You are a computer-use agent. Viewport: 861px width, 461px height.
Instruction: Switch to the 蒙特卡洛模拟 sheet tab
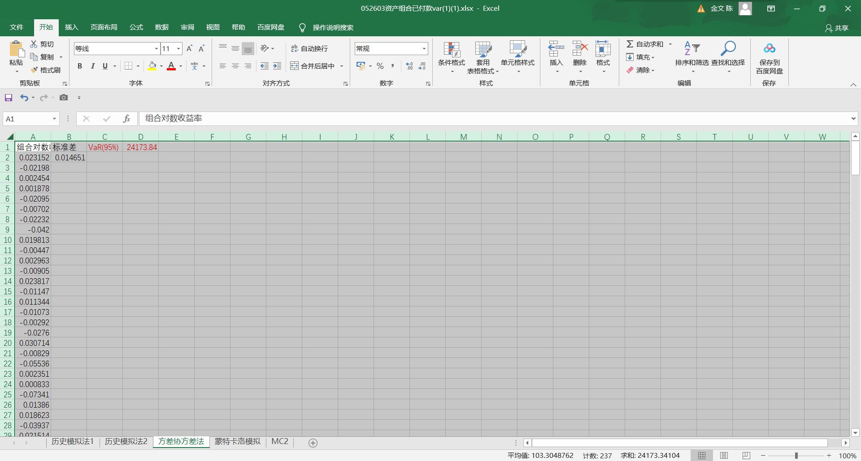point(237,441)
